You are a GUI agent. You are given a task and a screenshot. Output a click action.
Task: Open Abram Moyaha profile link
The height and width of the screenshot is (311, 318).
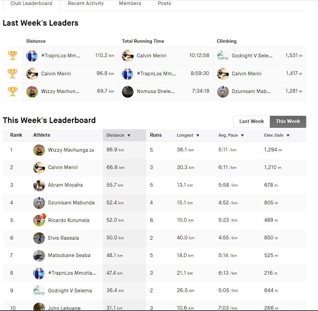(65, 185)
